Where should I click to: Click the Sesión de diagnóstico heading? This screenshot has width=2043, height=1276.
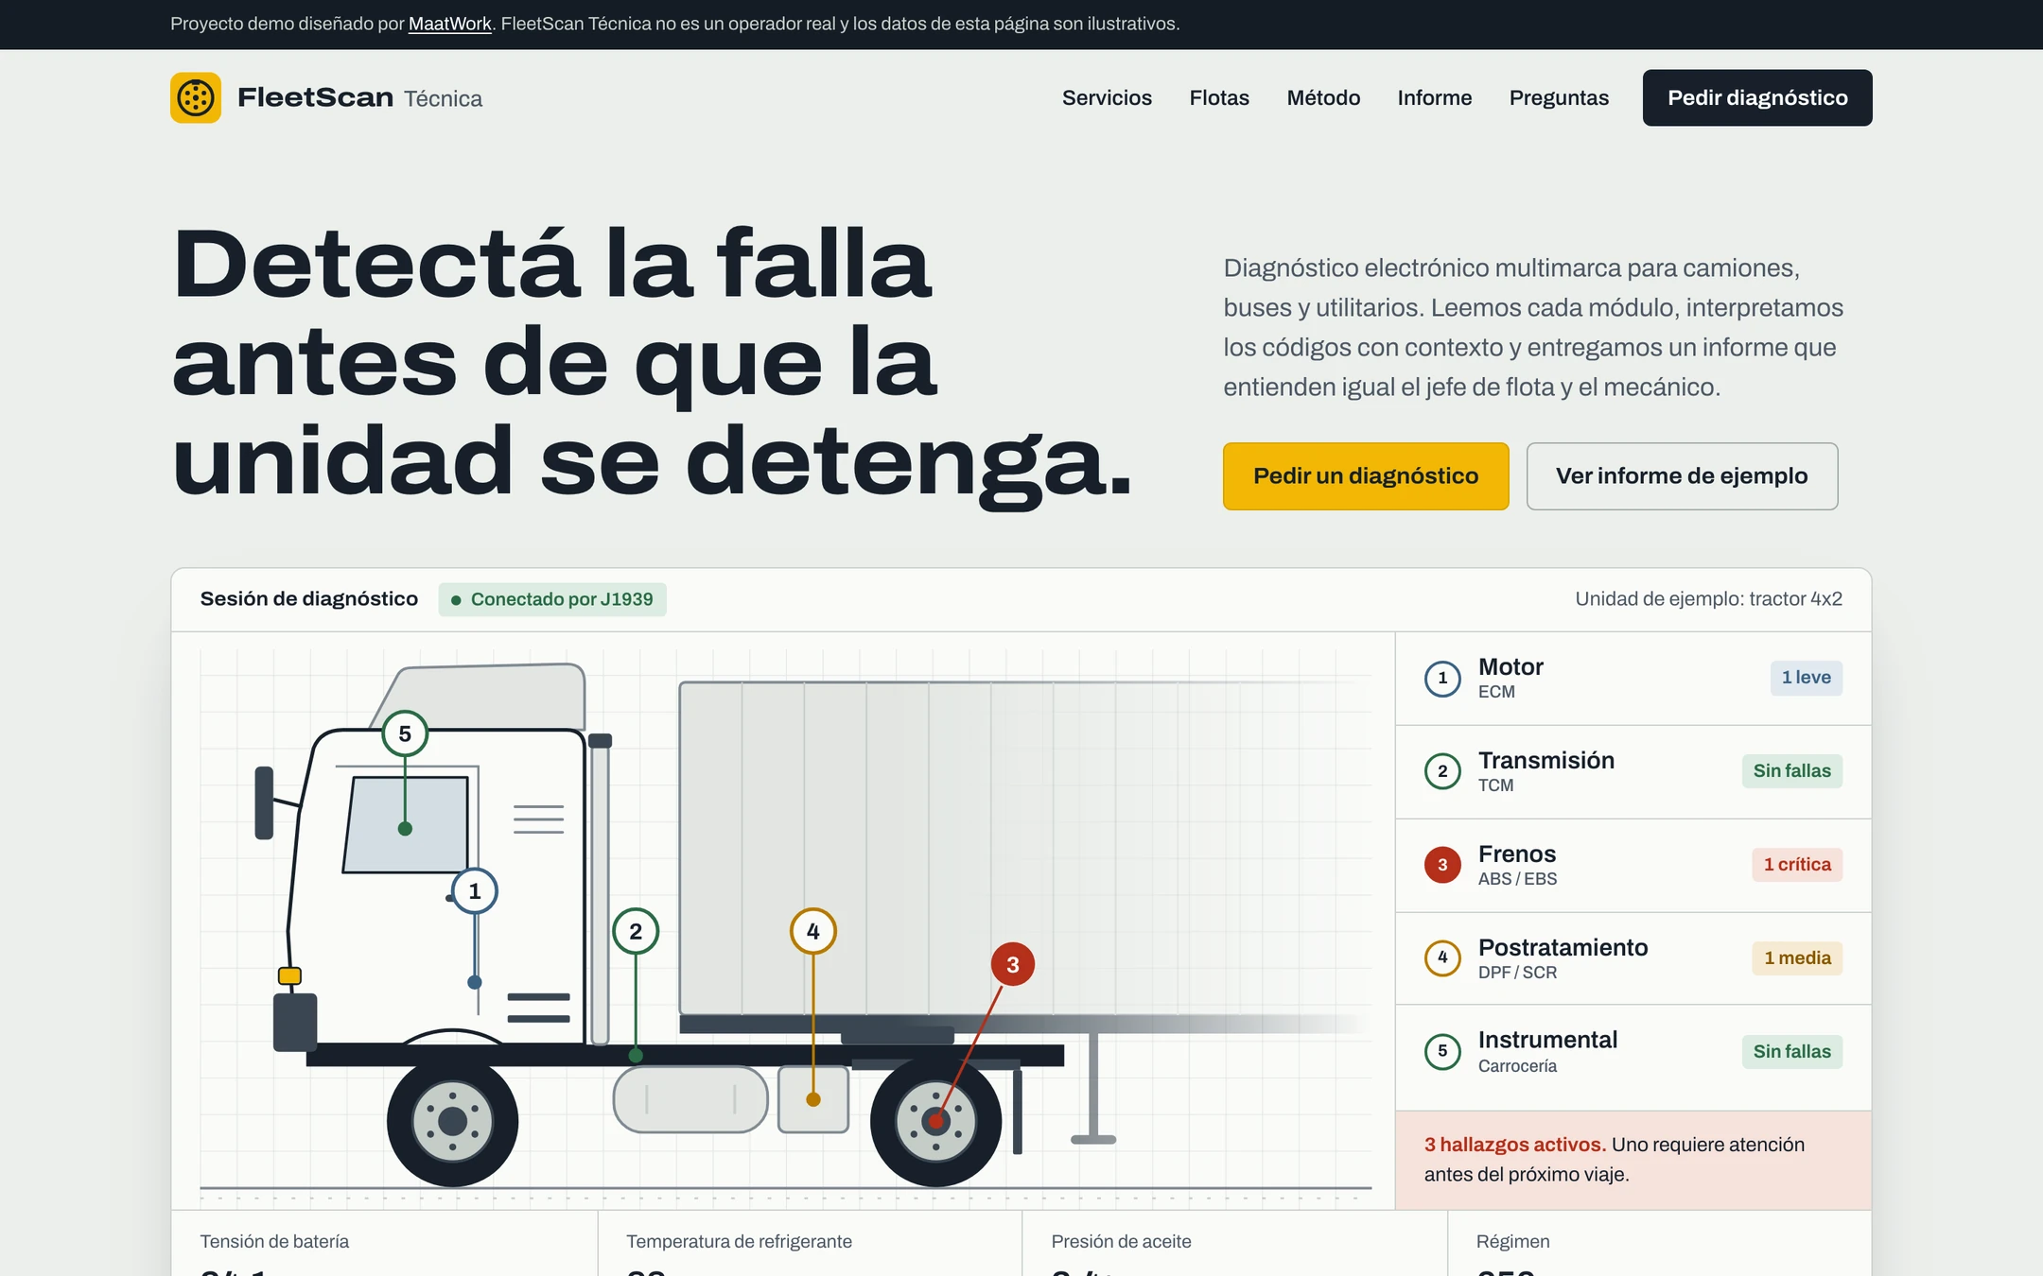tap(309, 599)
